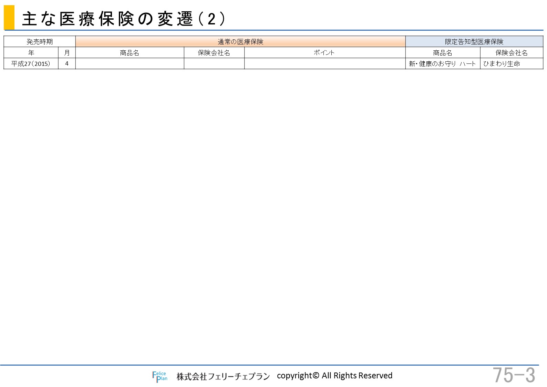Image resolution: width=547 pixels, height=387 pixels.
Task: Click the 株式会社フェリーチェプラン footer text
Action: (223, 376)
